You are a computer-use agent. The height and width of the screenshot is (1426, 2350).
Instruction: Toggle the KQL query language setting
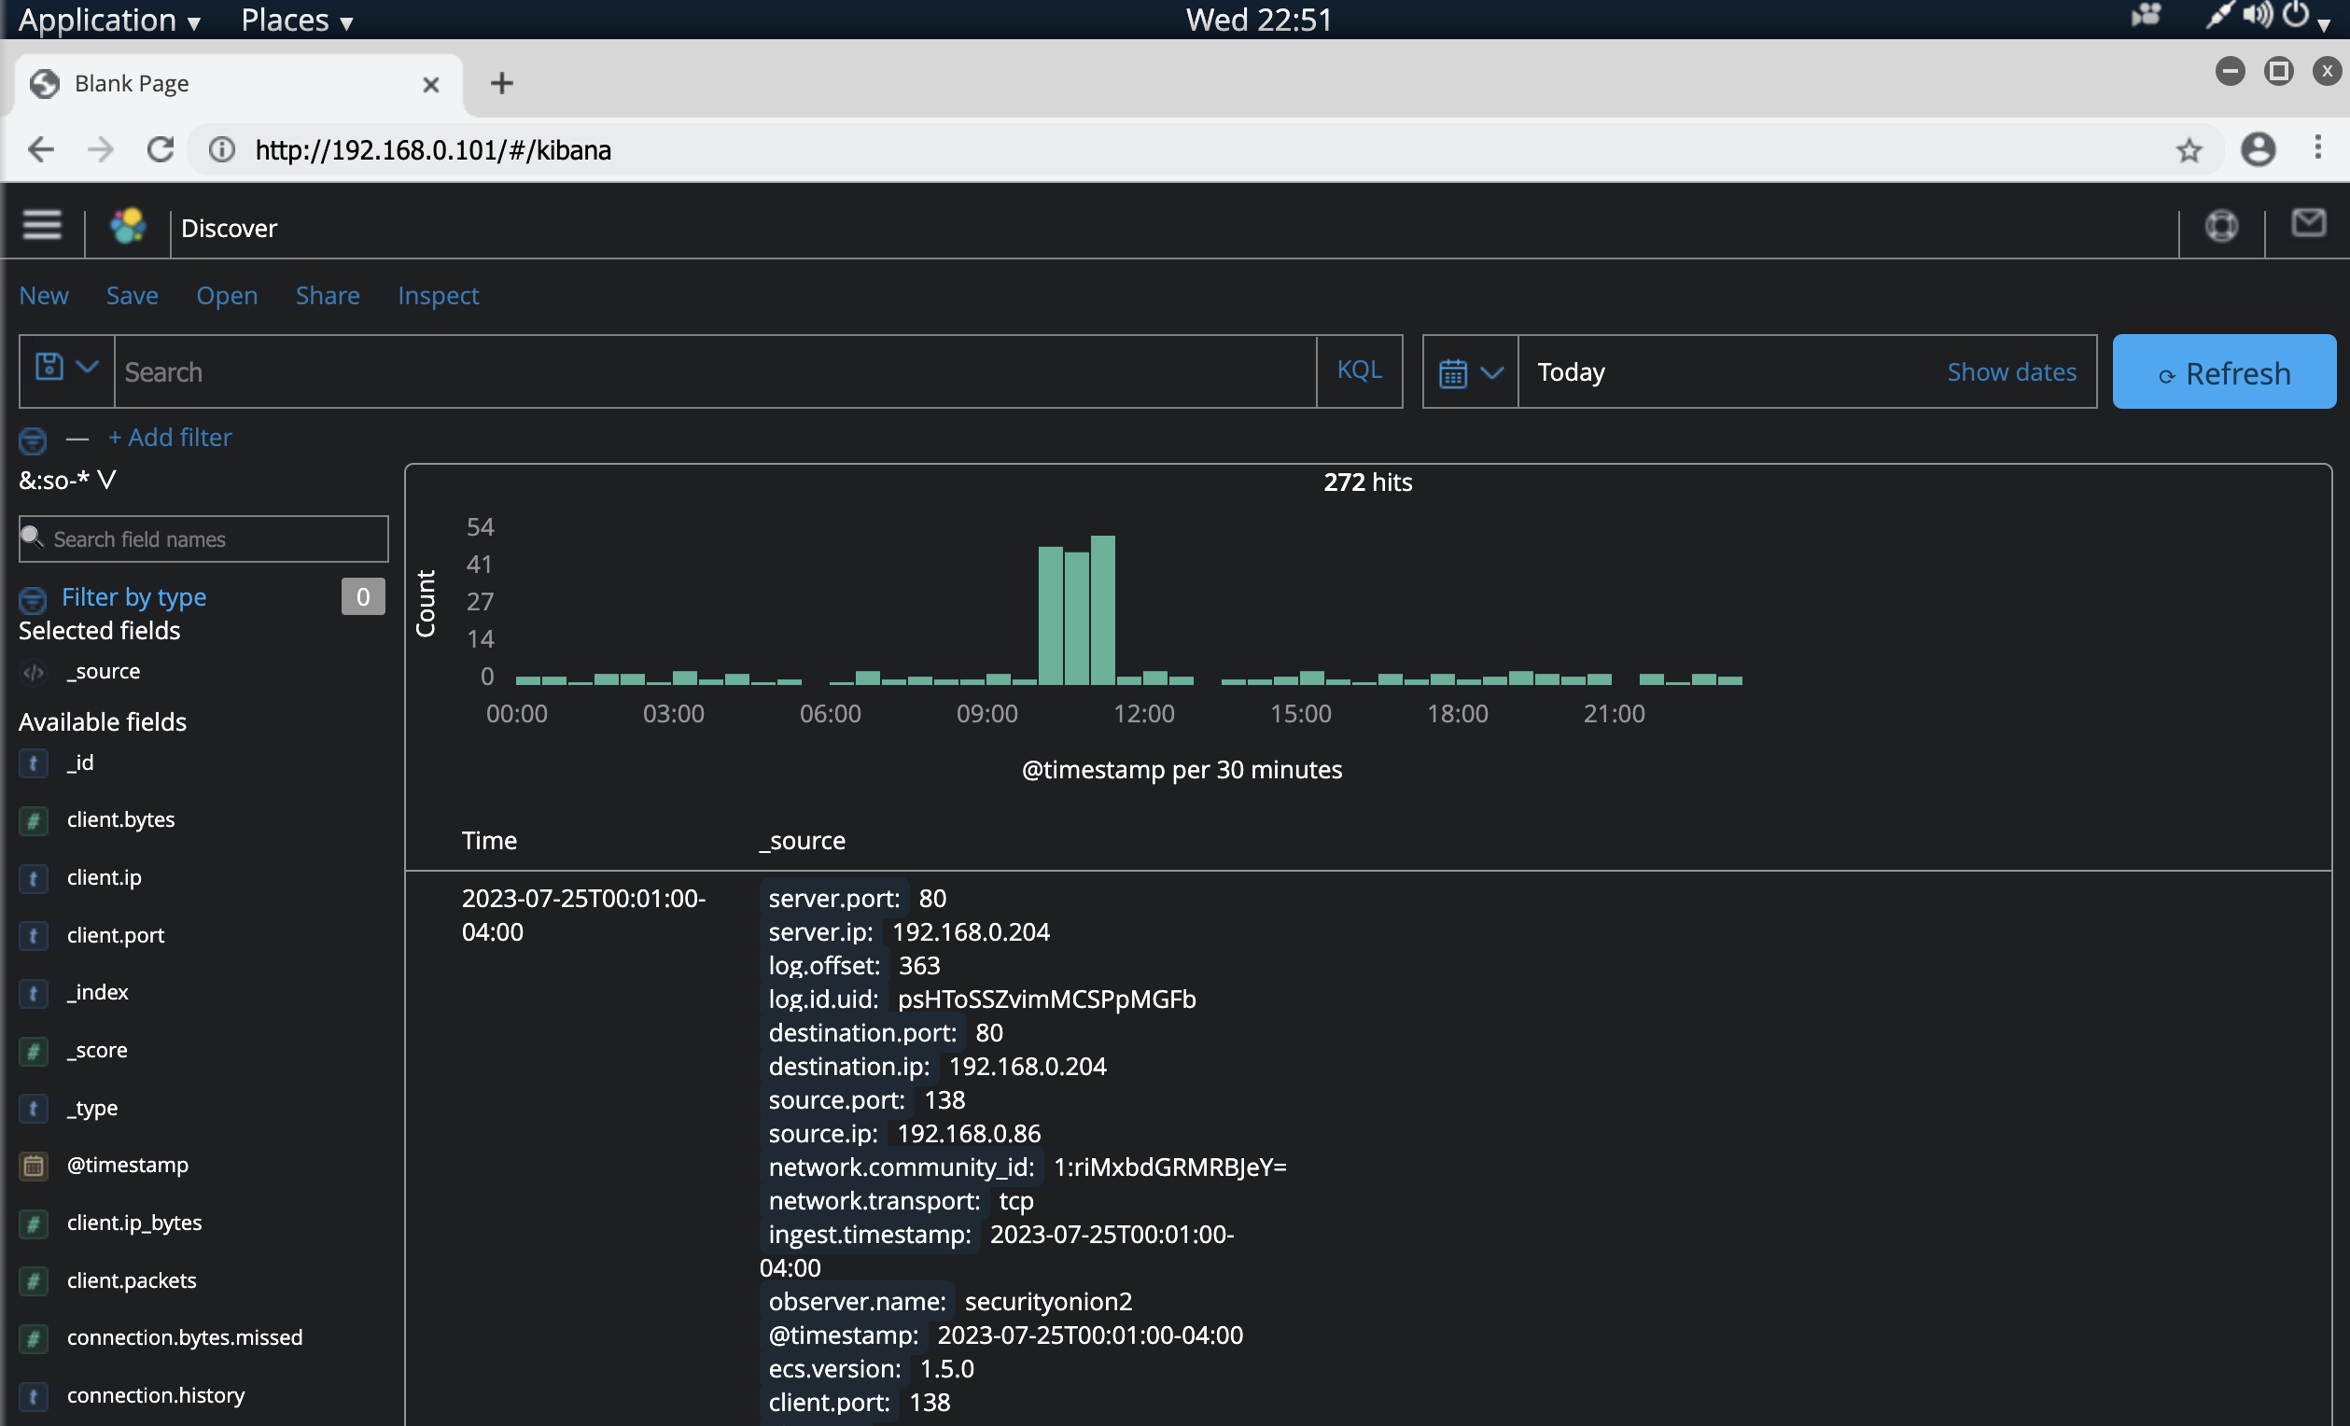[x=1358, y=371]
